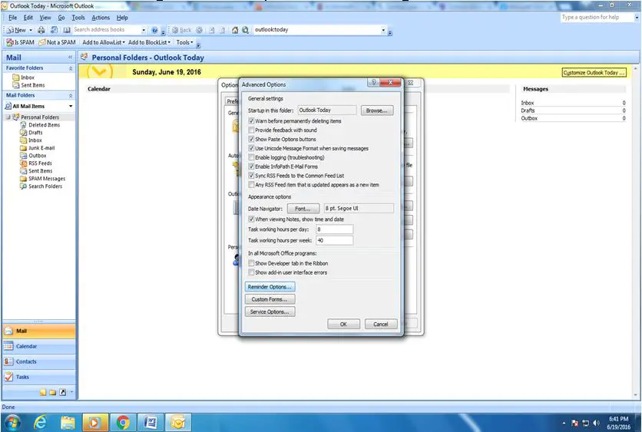The height and width of the screenshot is (432, 642).
Task: Open the Edit menu
Action: pyautogui.click(x=28, y=18)
